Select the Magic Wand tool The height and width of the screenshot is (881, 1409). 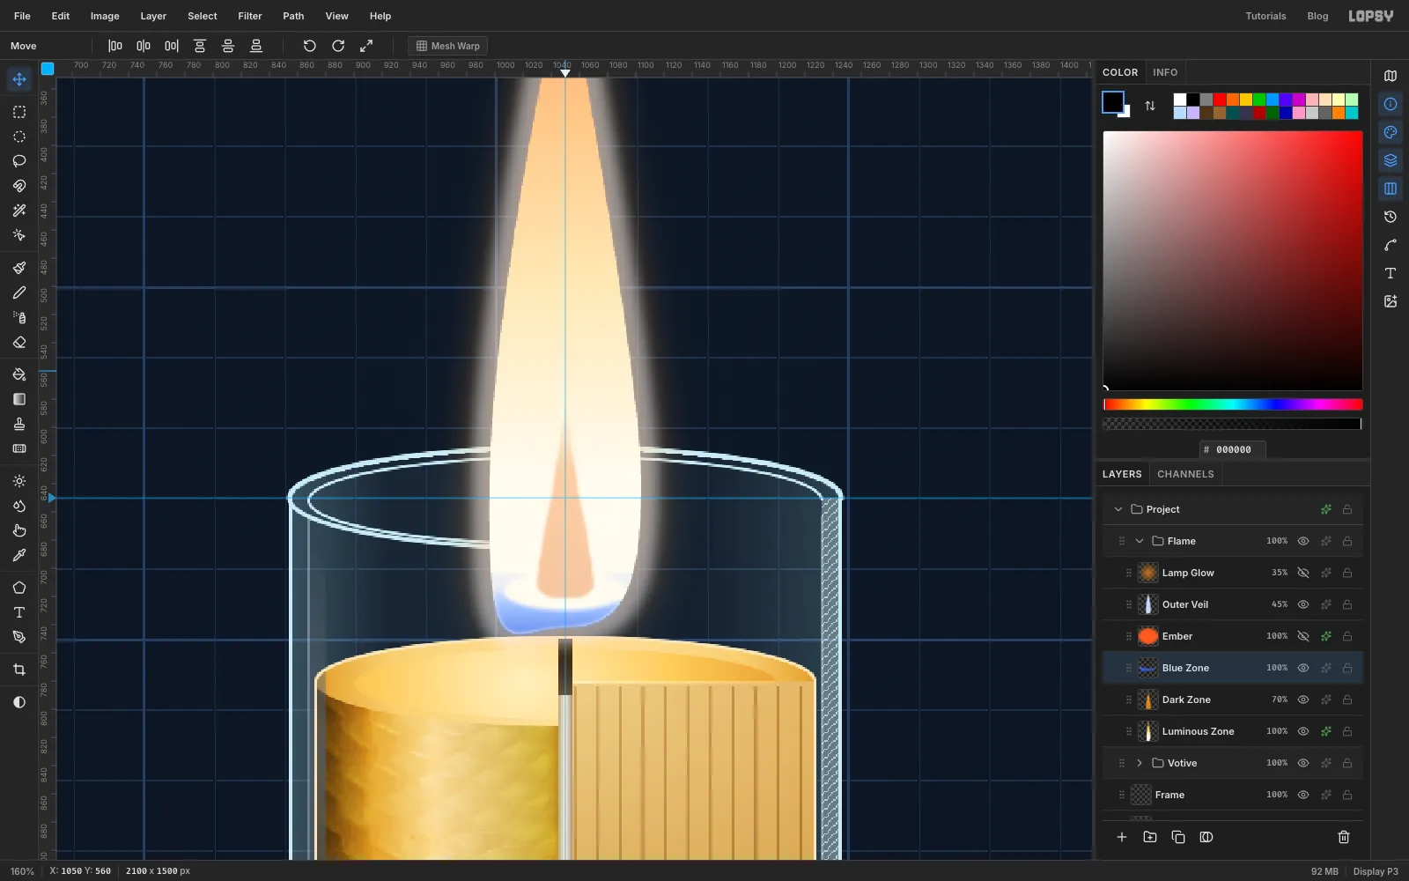pos(19,211)
